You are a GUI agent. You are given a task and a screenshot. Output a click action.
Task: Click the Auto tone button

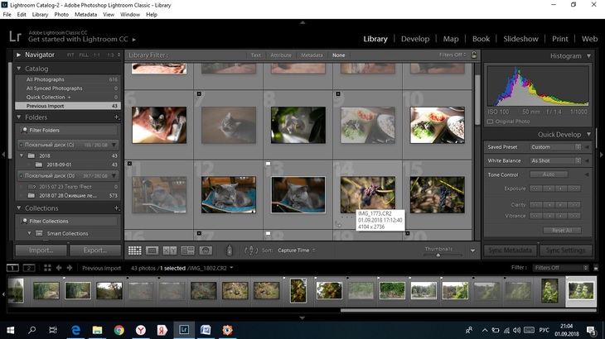pos(549,174)
